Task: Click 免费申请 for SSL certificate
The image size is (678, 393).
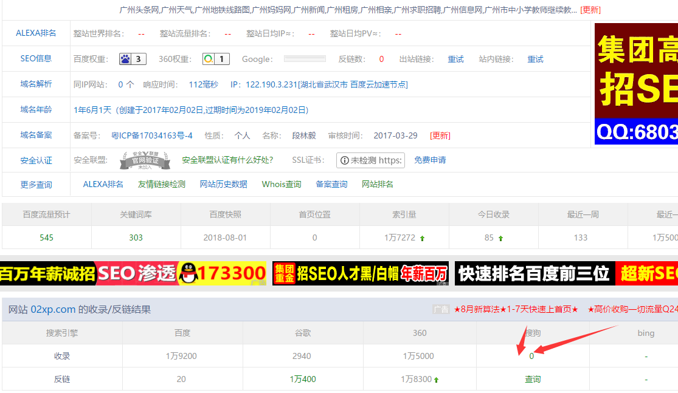Action: (430, 160)
